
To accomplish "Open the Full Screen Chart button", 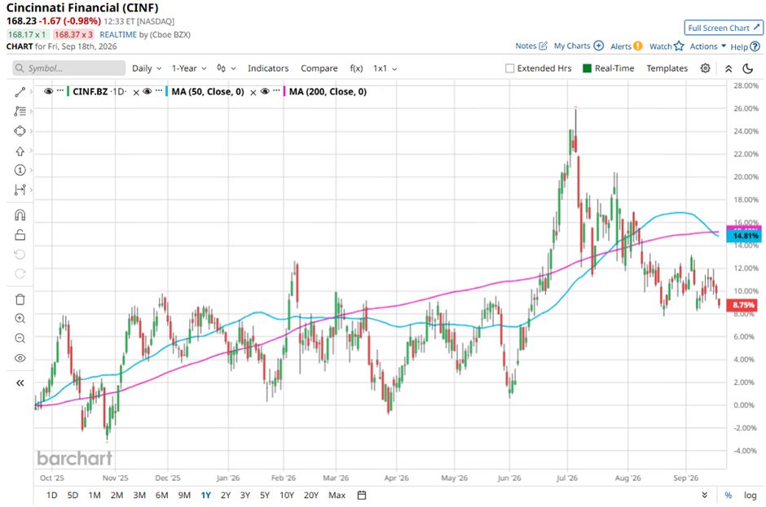I will (723, 28).
